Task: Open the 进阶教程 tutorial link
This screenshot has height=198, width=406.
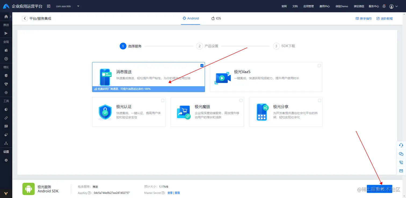Action: (385, 19)
